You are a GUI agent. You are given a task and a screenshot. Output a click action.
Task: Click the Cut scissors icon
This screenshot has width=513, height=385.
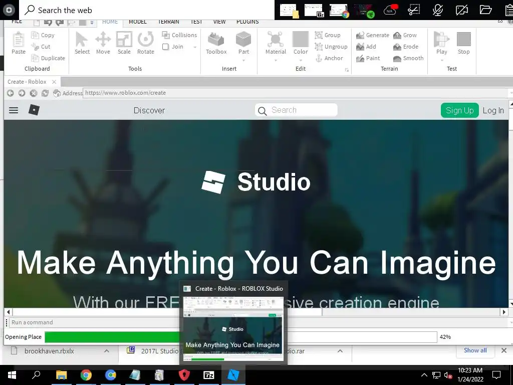[35, 47]
